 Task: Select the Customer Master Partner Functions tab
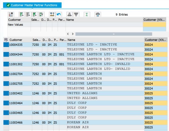[x=32, y=5]
